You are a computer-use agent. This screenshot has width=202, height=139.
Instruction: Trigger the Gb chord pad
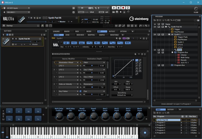(x=29, y=111)
